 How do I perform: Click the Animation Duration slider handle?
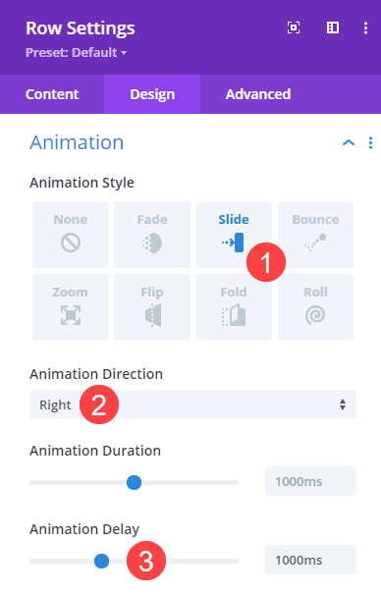pyautogui.click(x=134, y=482)
